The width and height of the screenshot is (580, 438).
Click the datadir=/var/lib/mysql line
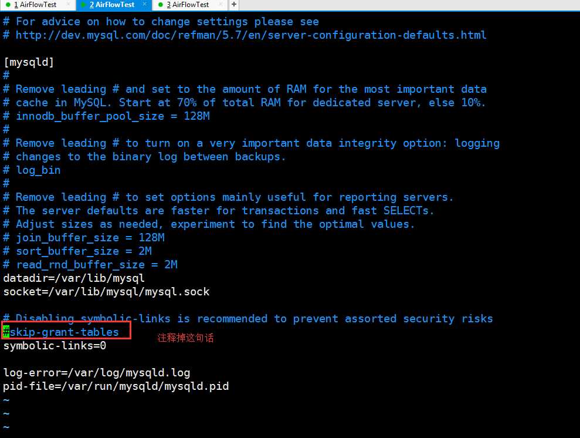pos(74,278)
